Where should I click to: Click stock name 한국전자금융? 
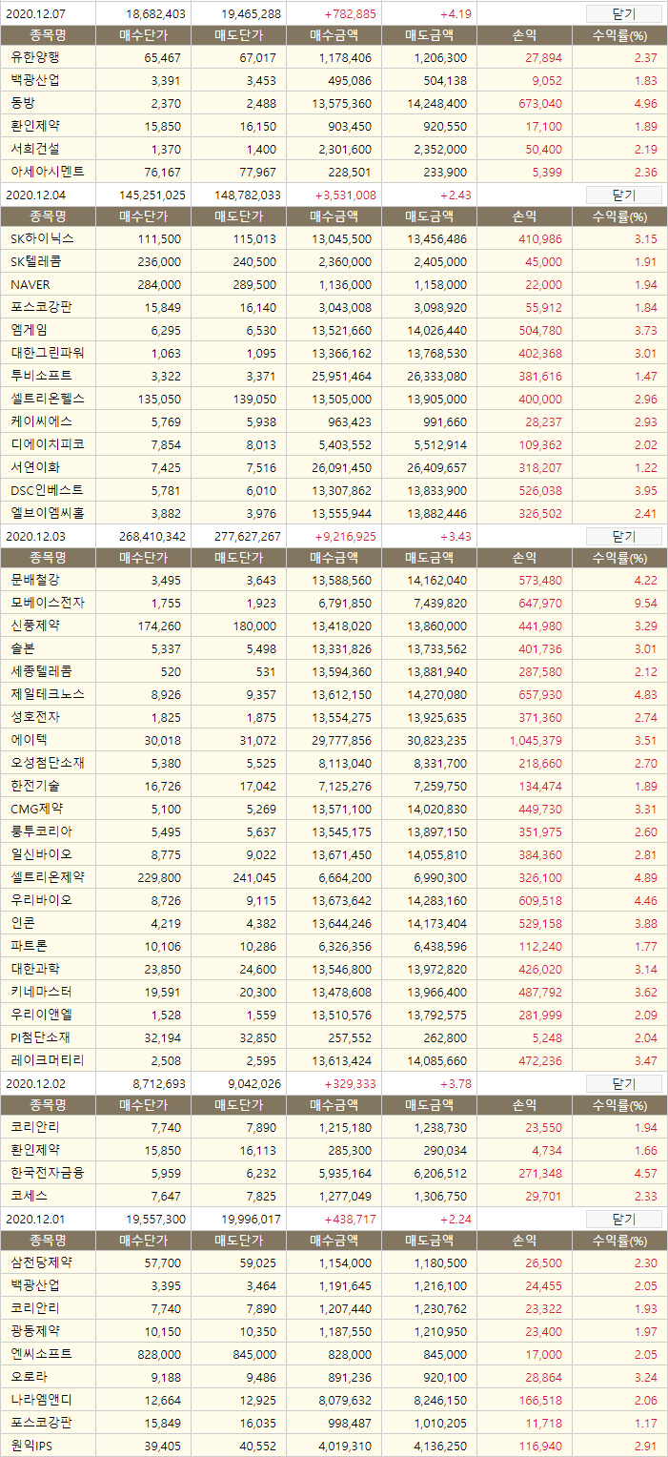point(48,1173)
